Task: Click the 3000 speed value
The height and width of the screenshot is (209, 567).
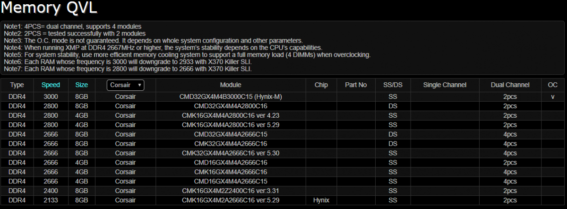Action: point(51,96)
